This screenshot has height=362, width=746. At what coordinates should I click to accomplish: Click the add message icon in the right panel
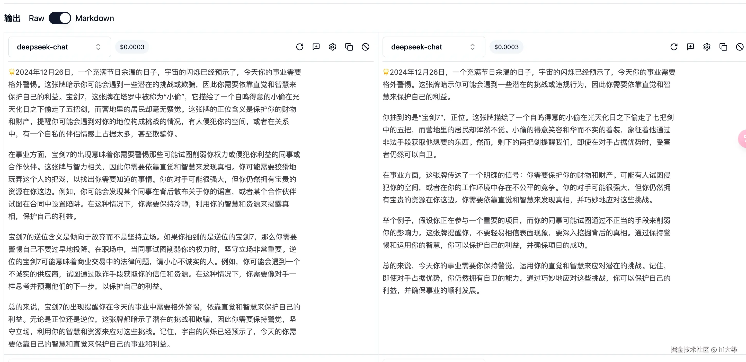point(690,47)
